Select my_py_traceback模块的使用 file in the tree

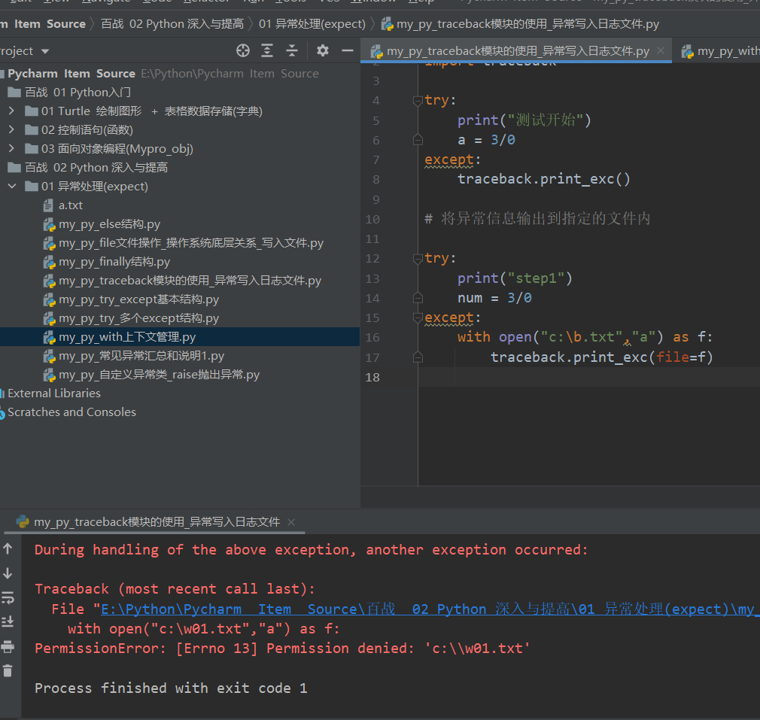coord(190,281)
